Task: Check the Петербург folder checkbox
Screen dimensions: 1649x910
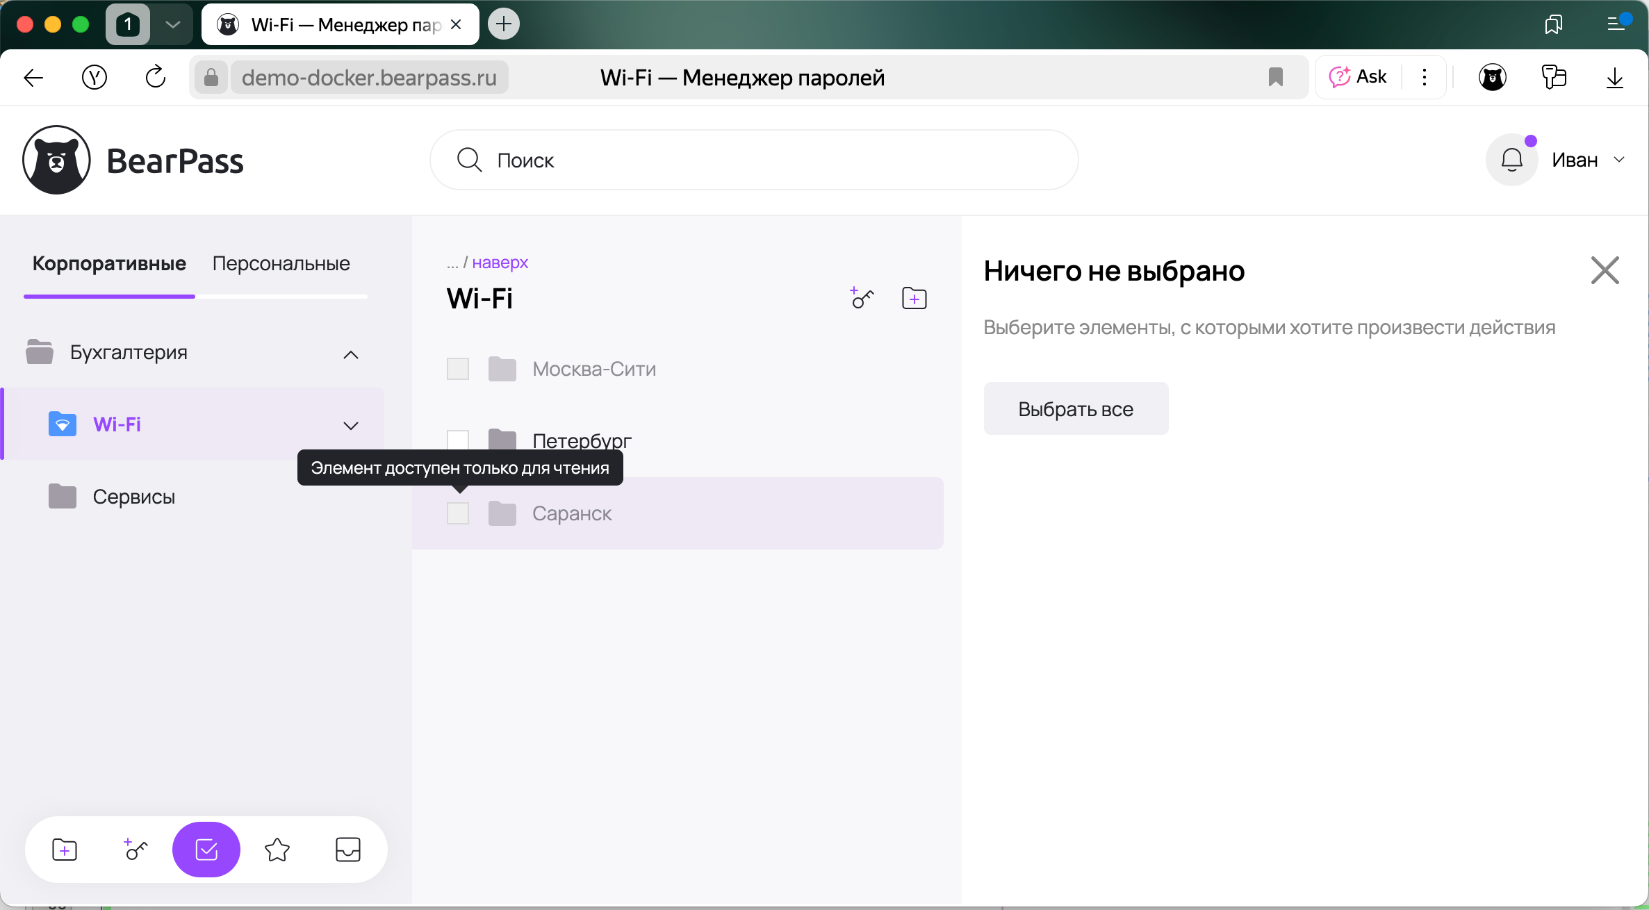Action: [x=458, y=440]
